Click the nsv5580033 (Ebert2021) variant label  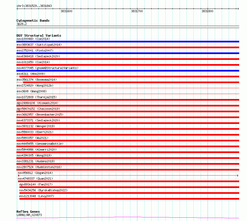(x=35, y=132)
